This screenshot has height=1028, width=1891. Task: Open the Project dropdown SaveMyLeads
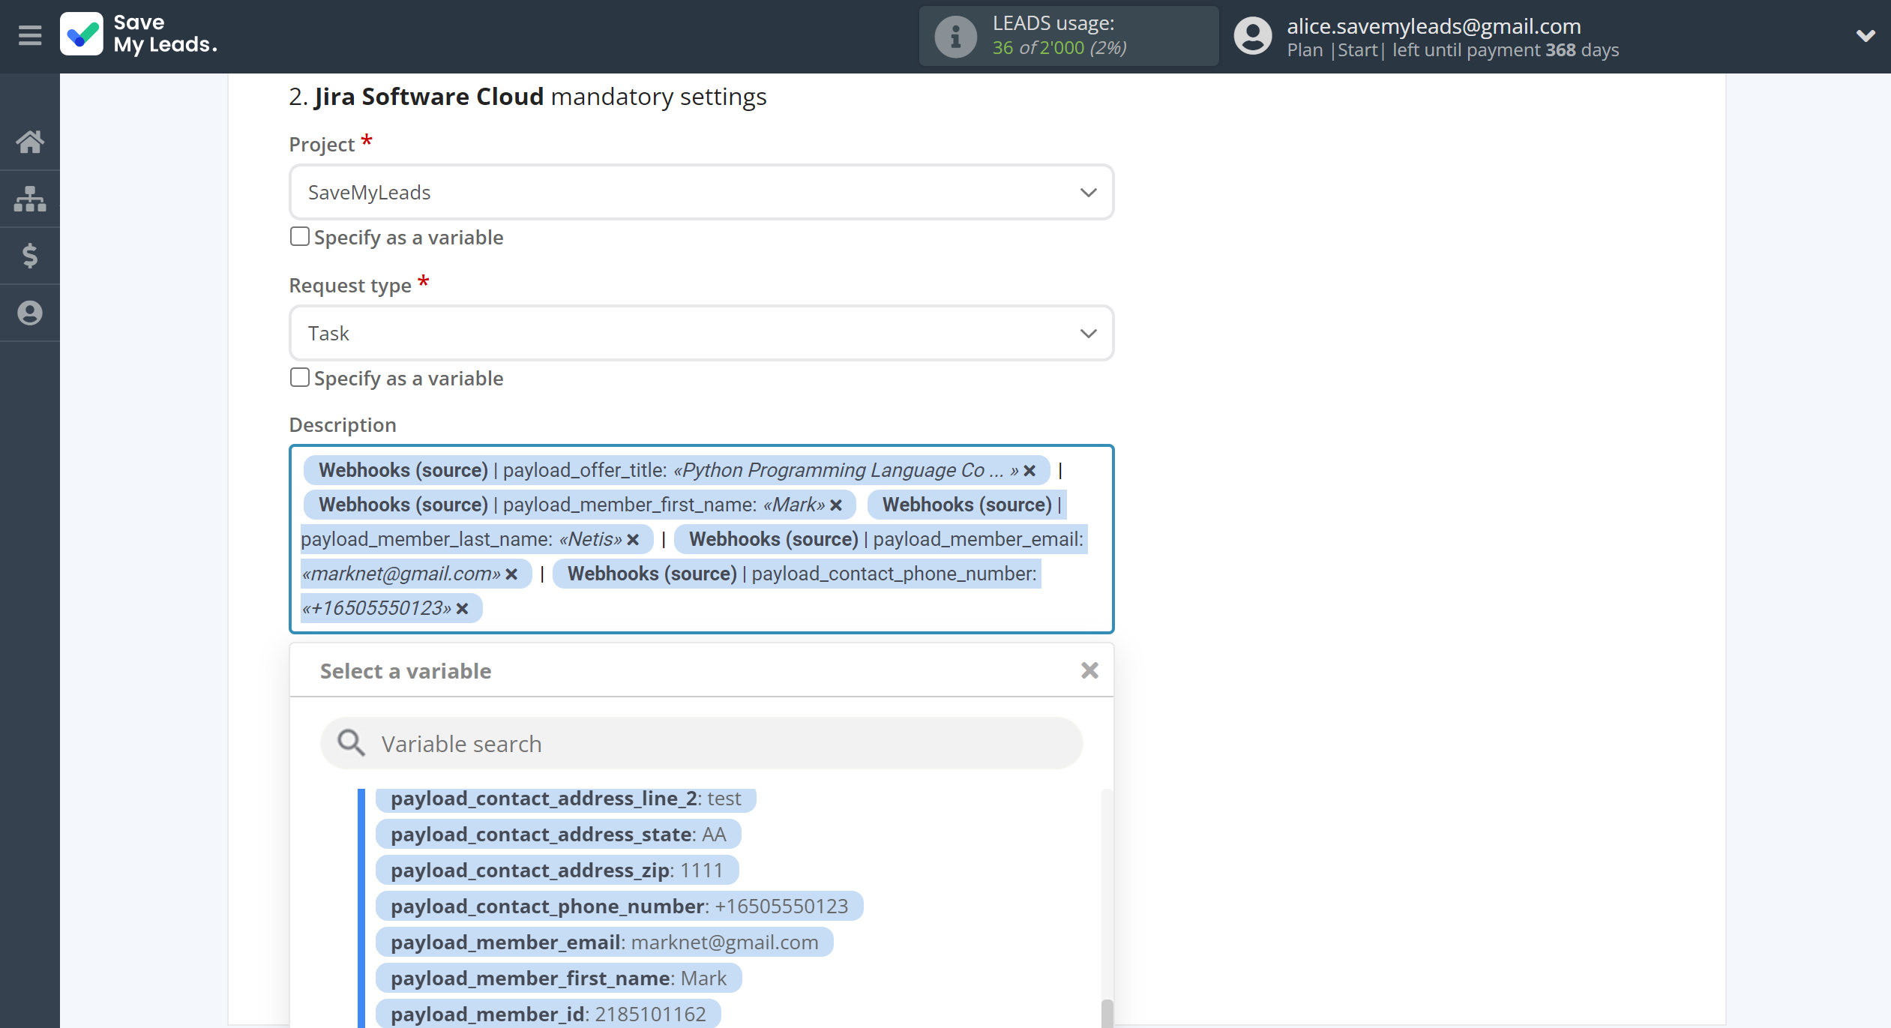701,193
